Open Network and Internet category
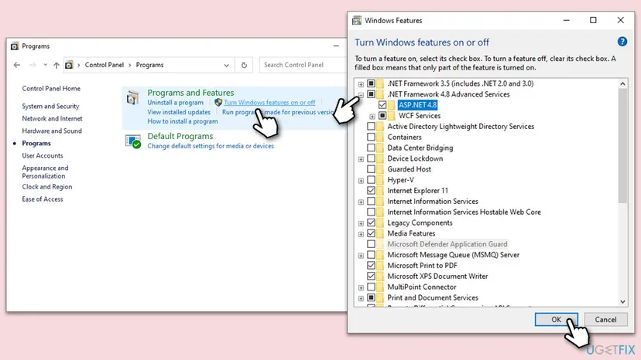641x360 pixels. [52, 118]
